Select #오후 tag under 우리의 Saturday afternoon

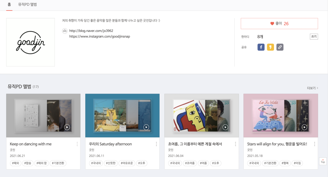142,163
